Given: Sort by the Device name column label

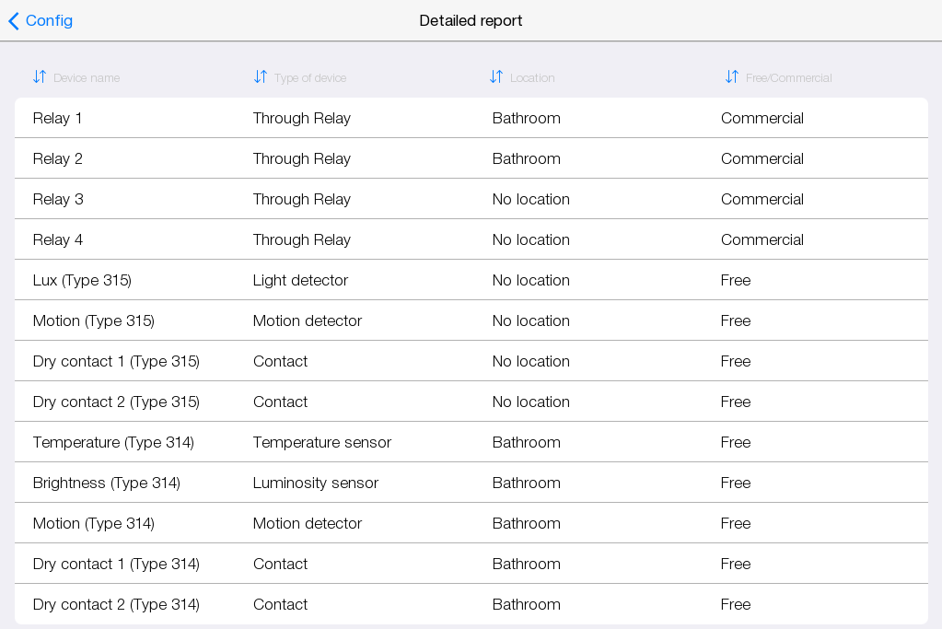Looking at the screenshot, I should (x=87, y=78).
